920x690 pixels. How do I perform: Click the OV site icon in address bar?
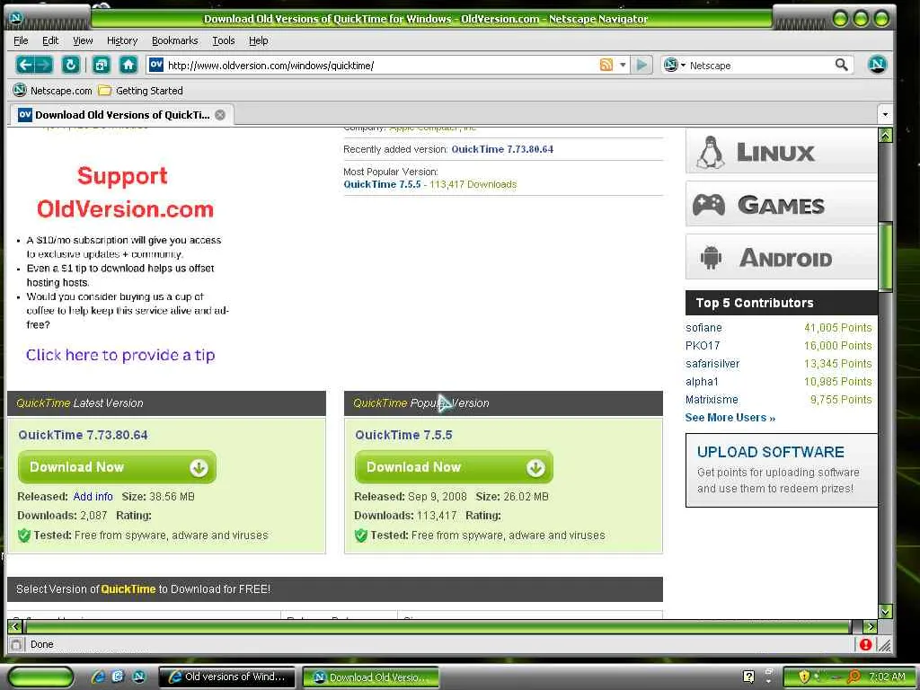[156, 65]
